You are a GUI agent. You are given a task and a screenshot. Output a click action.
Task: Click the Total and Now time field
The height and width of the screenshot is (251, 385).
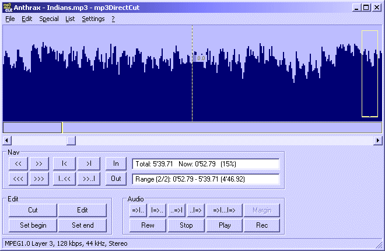[x=206, y=164]
